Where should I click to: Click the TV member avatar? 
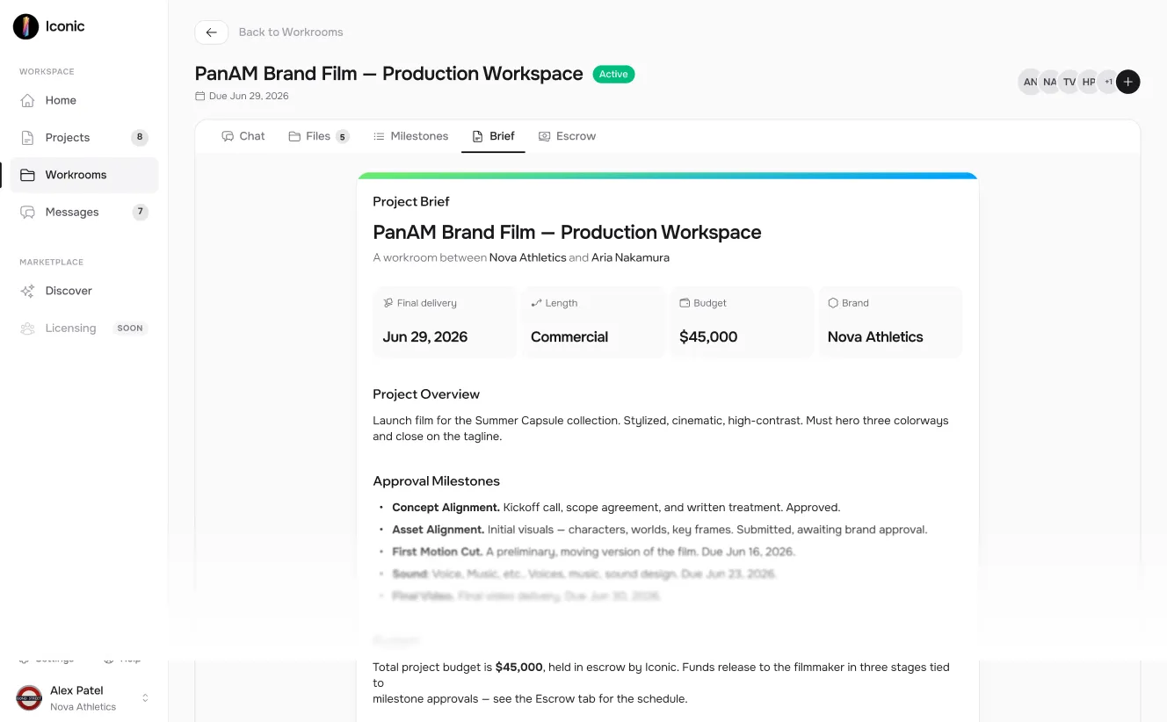(x=1069, y=82)
